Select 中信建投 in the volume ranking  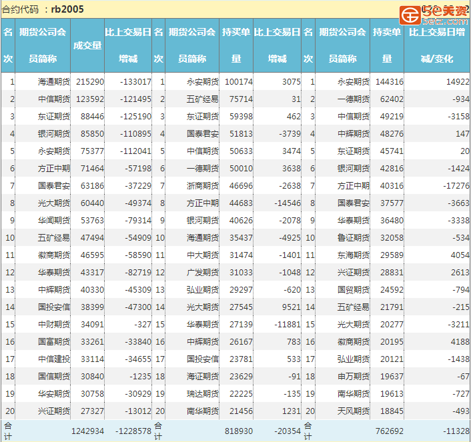tap(53, 359)
